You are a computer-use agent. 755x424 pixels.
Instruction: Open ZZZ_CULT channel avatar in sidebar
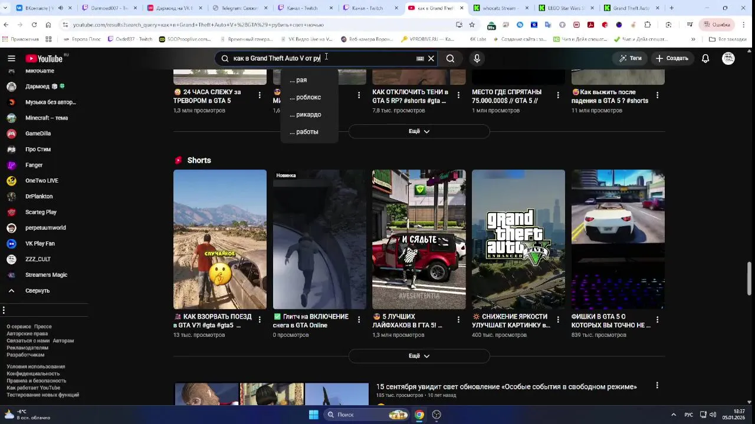(11, 259)
